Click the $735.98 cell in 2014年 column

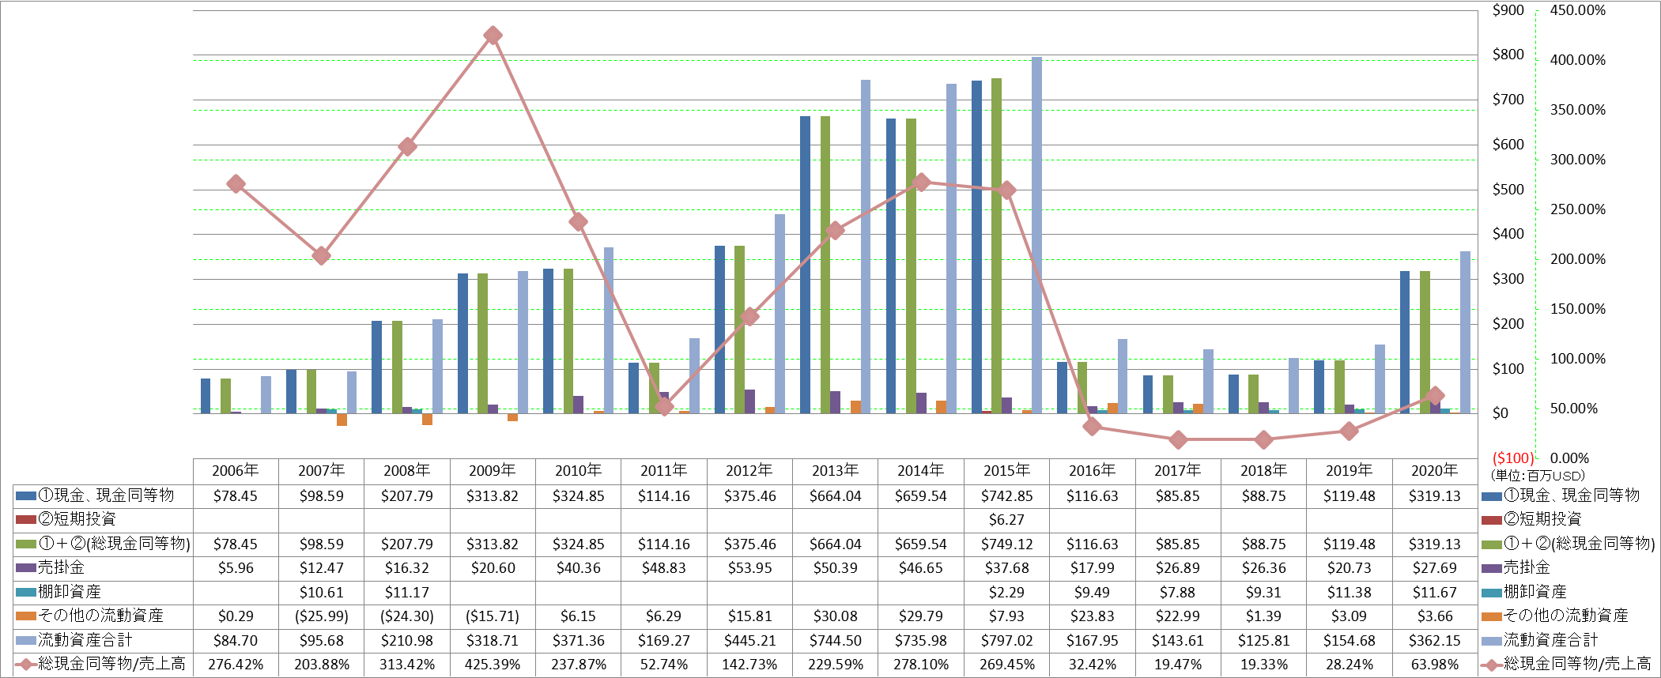(921, 641)
